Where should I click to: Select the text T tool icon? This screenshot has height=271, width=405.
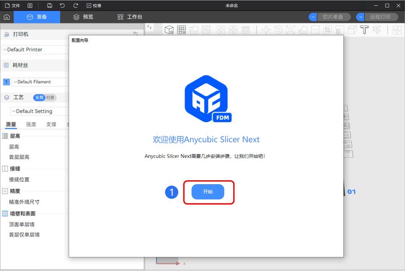pyautogui.click(x=364, y=30)
